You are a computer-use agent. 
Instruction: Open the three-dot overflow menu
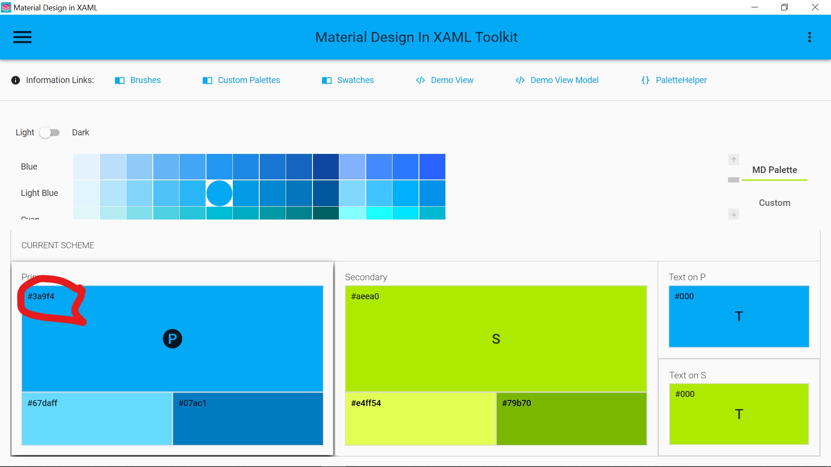pos(810,37)
